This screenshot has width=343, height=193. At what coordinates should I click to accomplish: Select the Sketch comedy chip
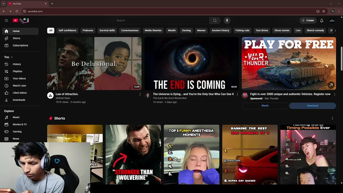coord(315,30)
